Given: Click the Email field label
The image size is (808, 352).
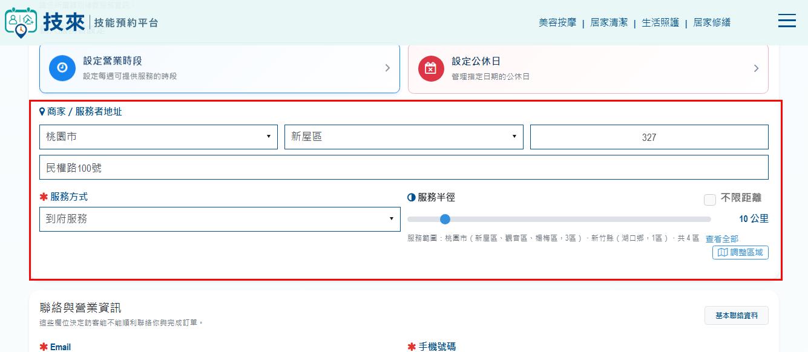Looking at the screenshot, I should point(61,347).
